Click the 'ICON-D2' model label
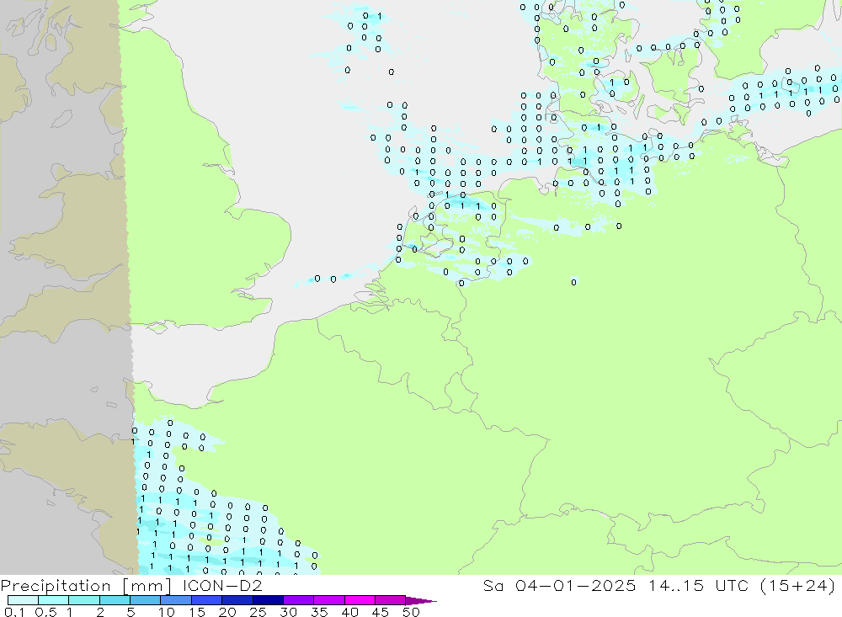 tap(222, 585)
